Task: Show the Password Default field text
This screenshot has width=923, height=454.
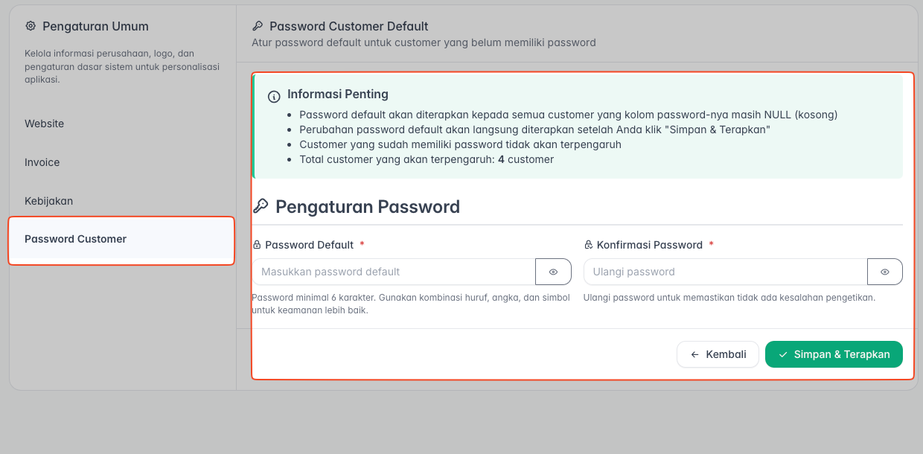Action: tap(553, 272)
